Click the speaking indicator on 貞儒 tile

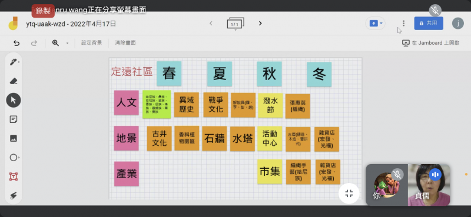coord(435,175)
